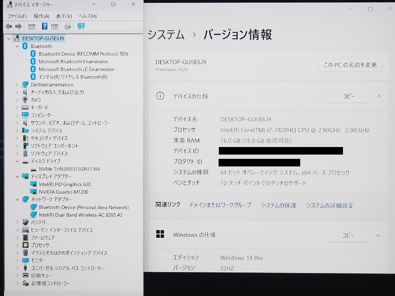
Task: Copy Windows specs with Windows の仕様 コピー button
Action: tap(348, 235)
